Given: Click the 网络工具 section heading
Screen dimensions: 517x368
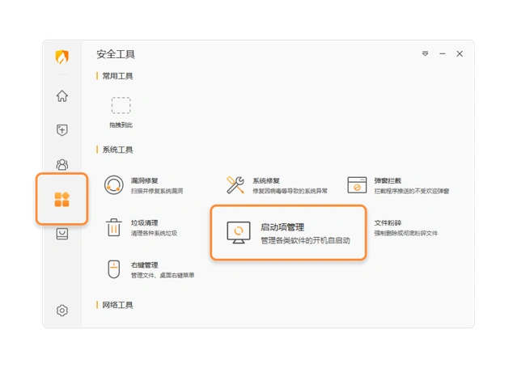Looking at the screenshot, I should 117,305.
